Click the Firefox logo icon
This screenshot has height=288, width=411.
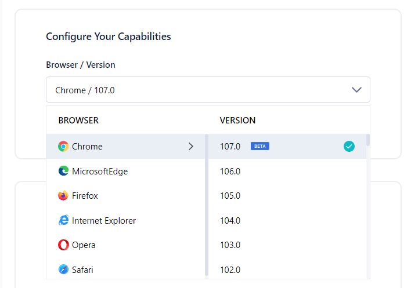point(63,195)
